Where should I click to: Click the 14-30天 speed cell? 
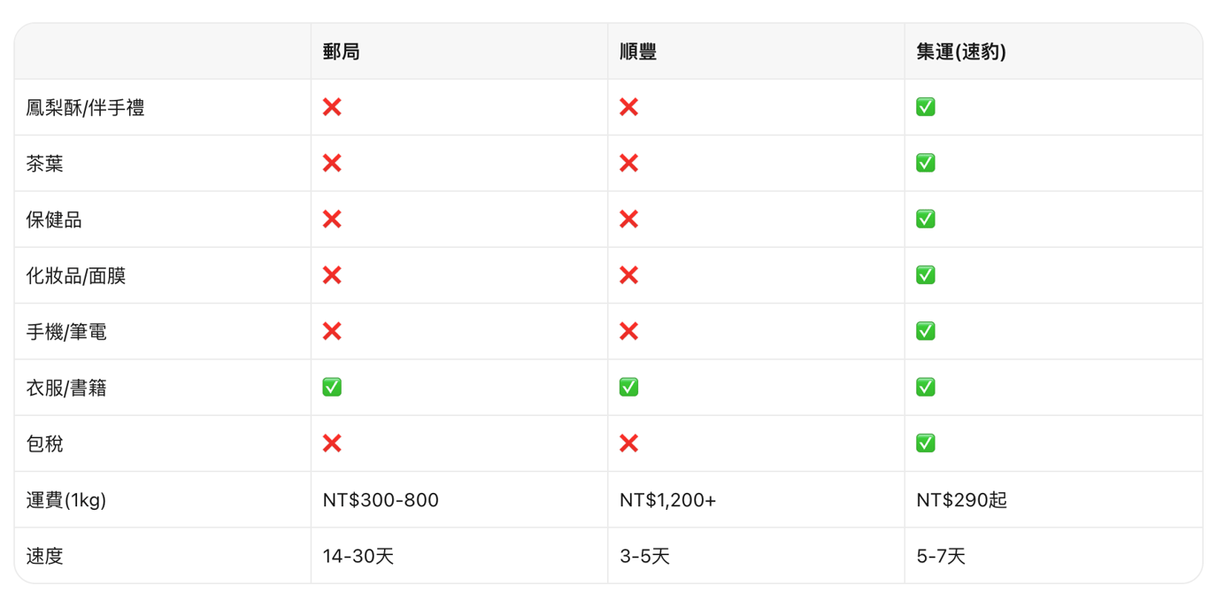tap(358, 556)
